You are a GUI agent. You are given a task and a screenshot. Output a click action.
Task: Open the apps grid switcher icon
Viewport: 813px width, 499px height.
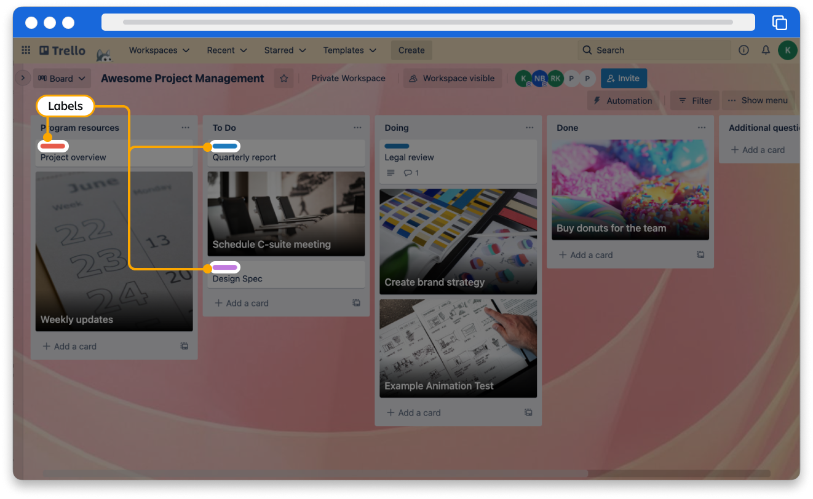[x=26, y=50]
